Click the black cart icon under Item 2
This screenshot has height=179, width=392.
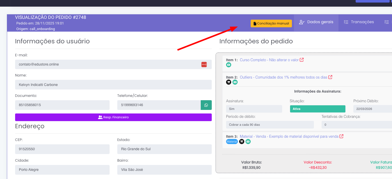tap(229, 82)
